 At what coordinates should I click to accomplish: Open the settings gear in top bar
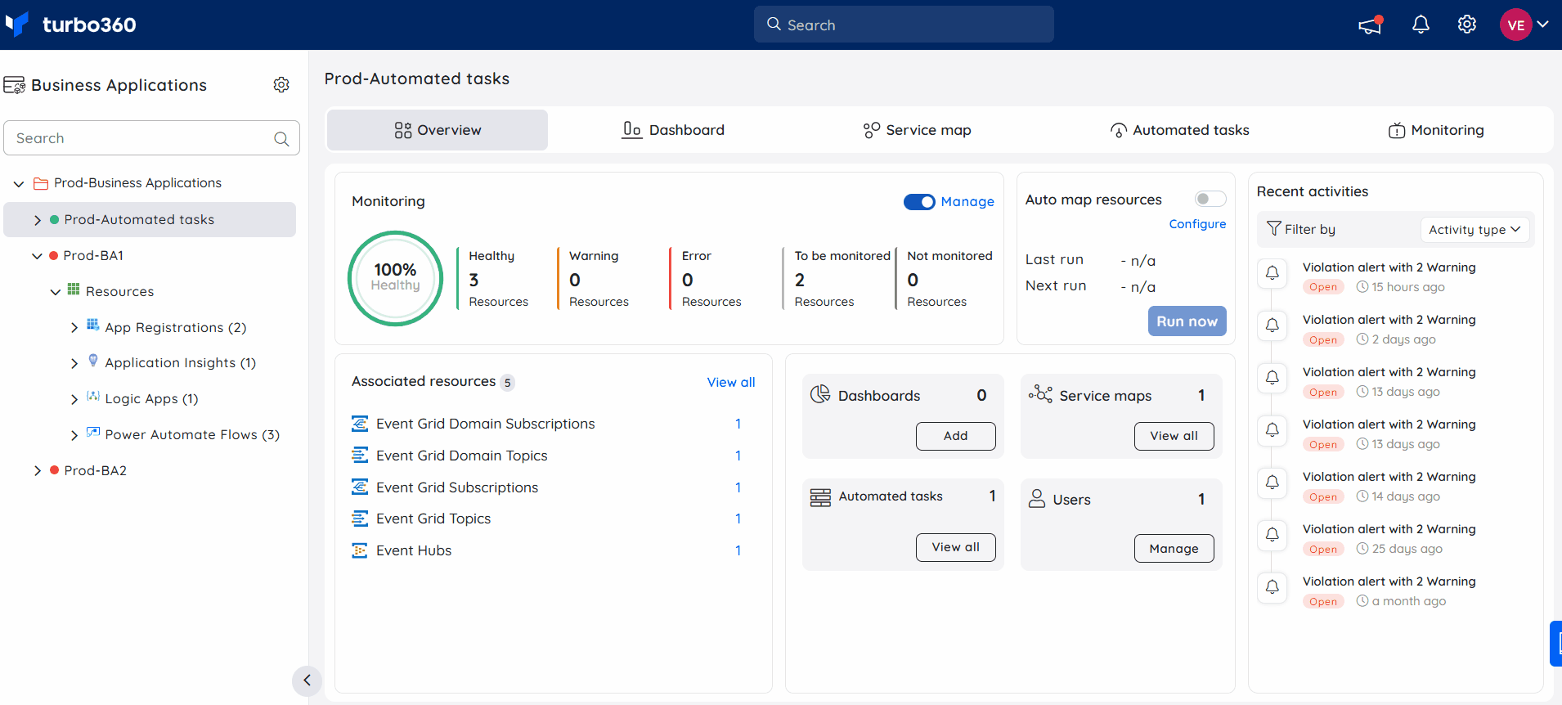pos(1467,25)
